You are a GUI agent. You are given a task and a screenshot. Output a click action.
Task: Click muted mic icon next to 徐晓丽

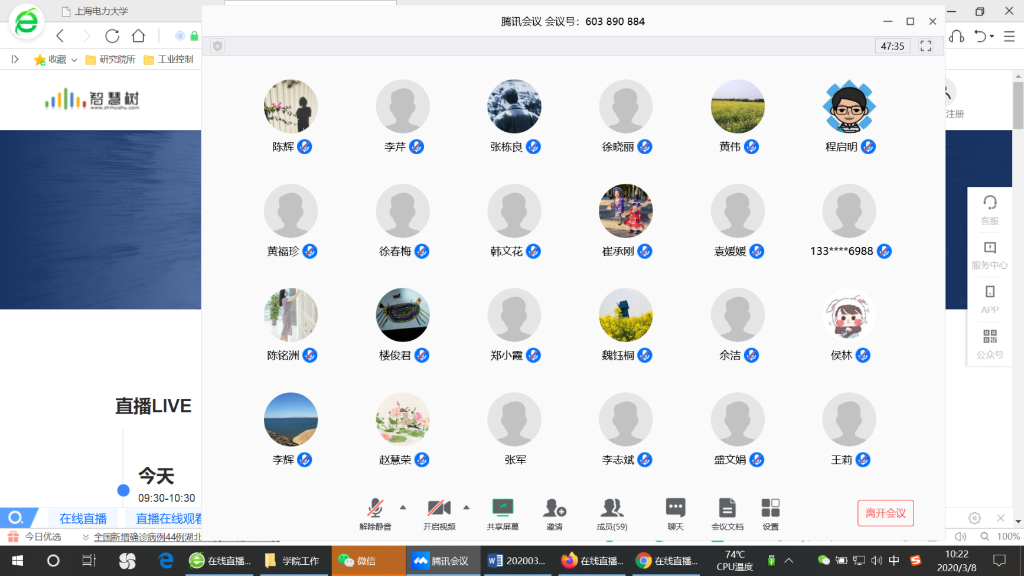pos(645,147)
